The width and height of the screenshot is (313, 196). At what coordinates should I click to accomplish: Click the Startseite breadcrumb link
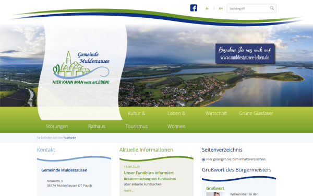70,138
